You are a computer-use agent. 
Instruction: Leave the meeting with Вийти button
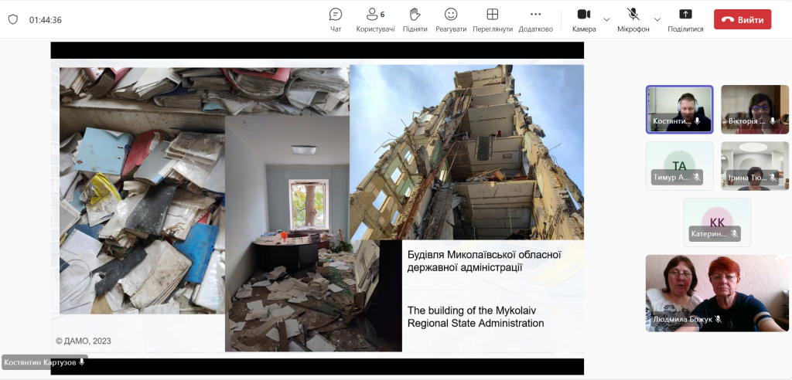[742, 19]
